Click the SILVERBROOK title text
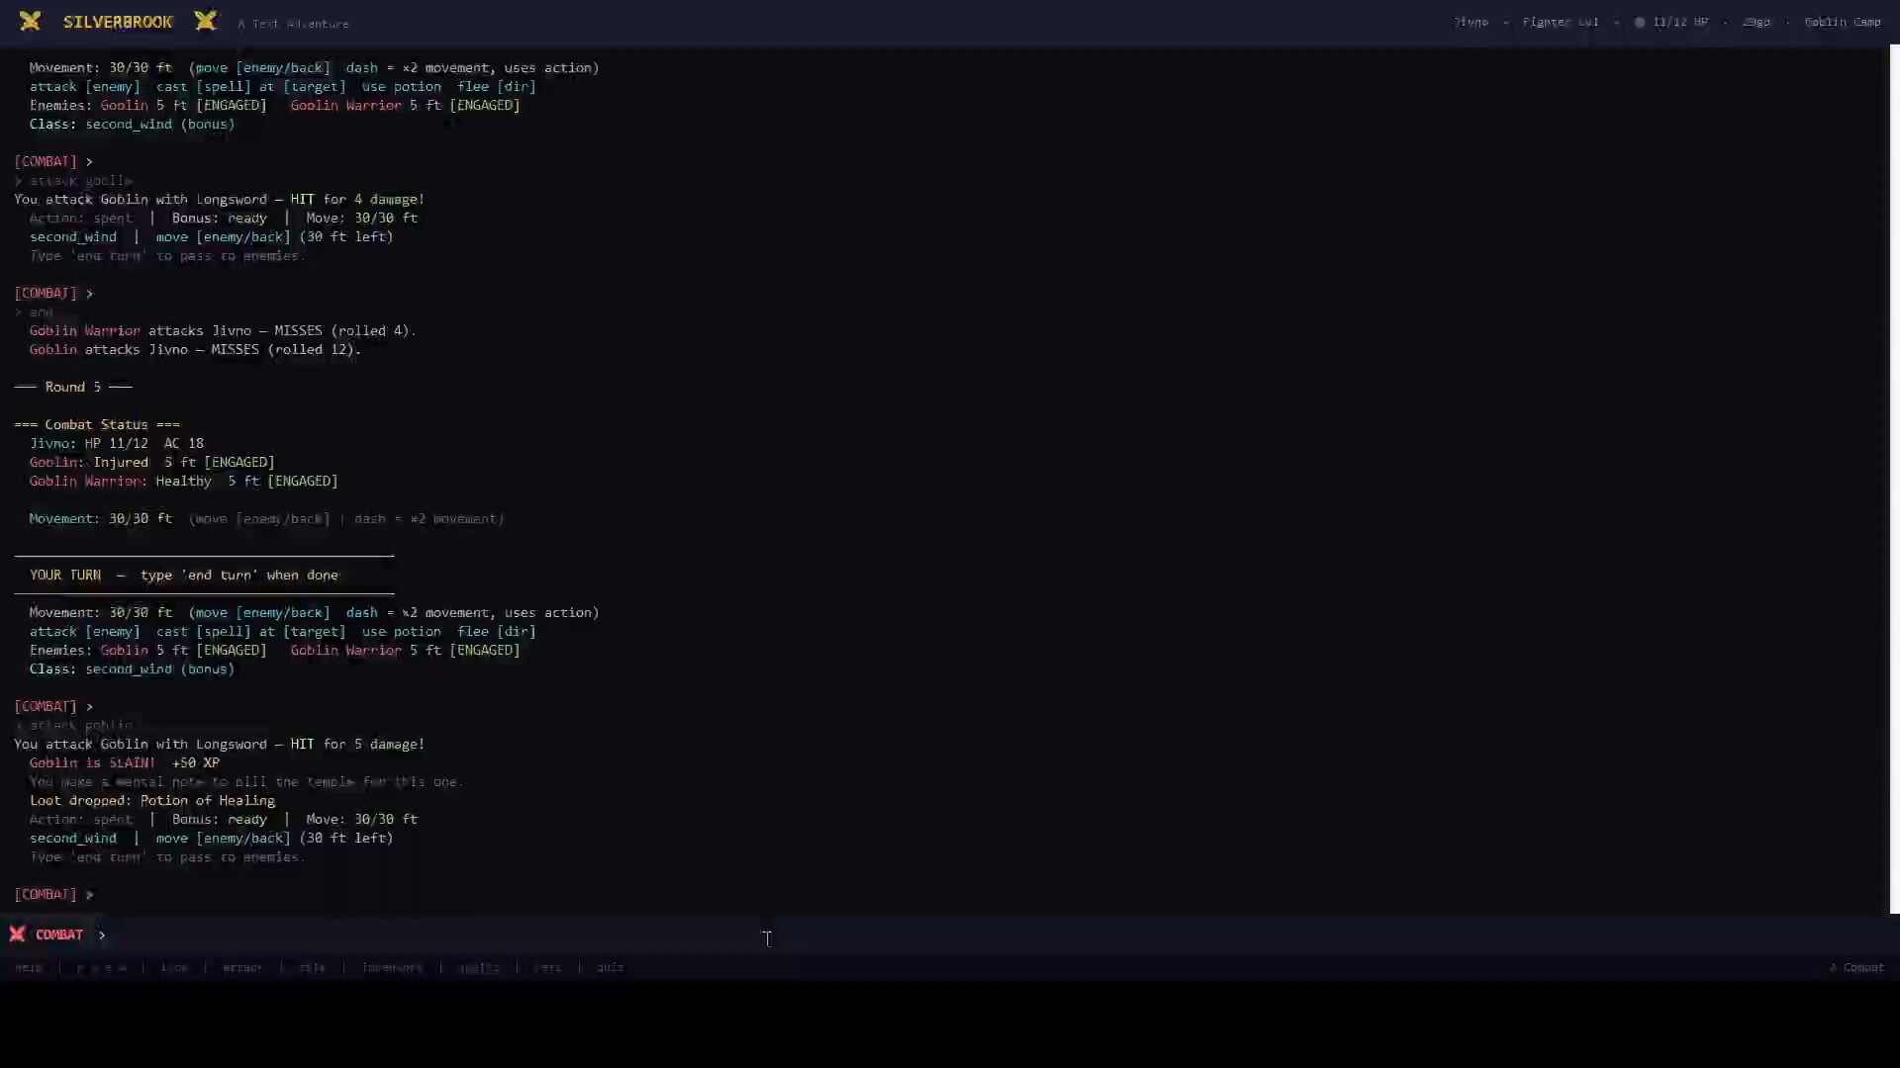Screen dimensions: 1900x1068 tap(118, 22)
